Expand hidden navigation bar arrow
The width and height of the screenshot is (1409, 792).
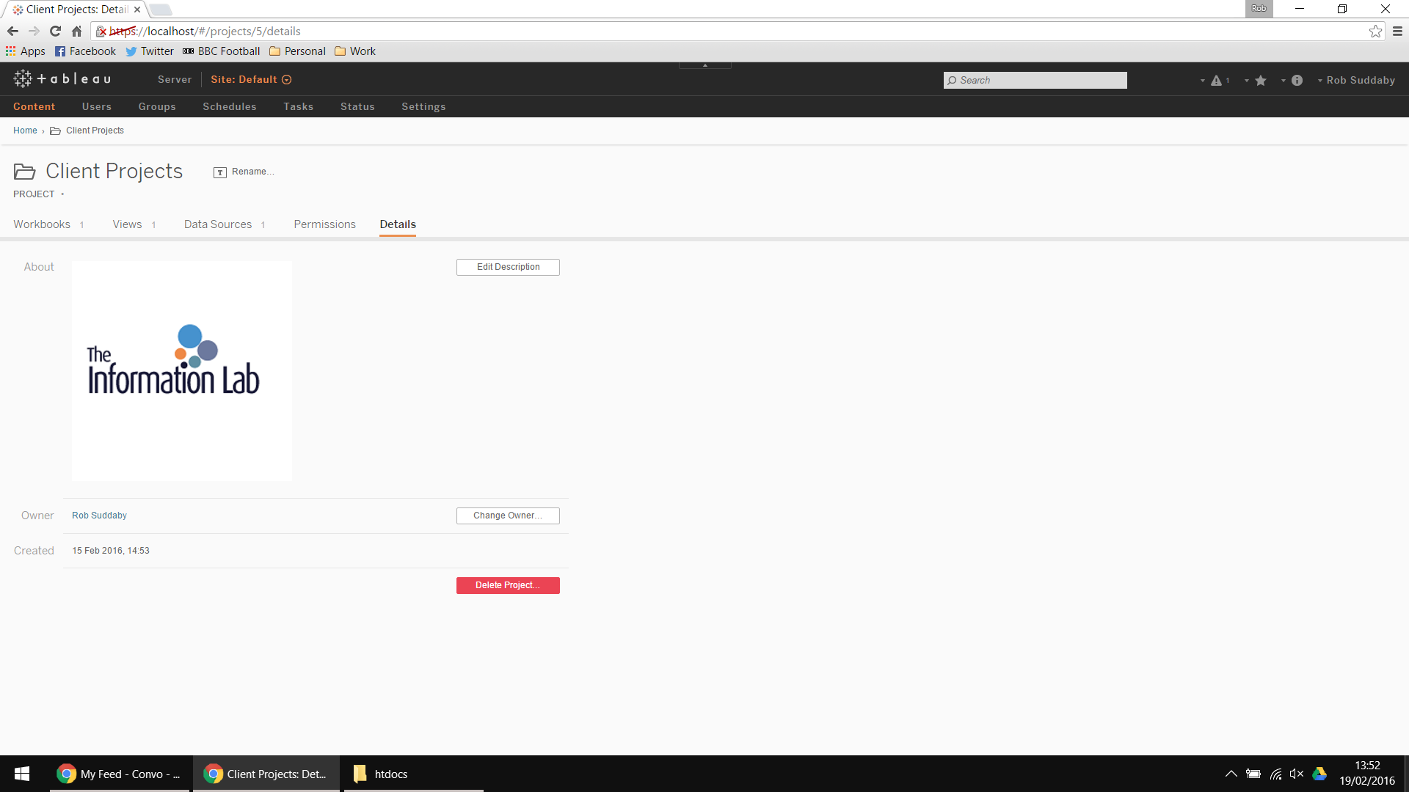(x=704, y=65)
